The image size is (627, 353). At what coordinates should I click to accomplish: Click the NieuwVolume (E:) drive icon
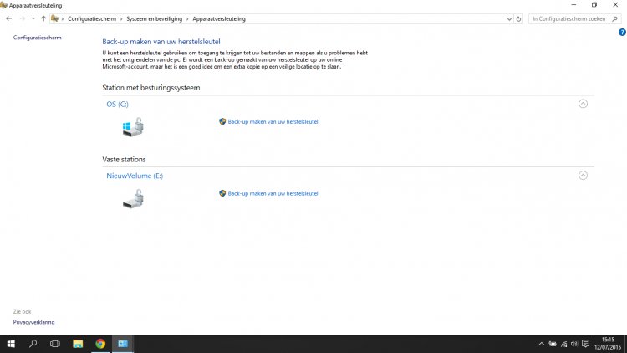click(133, 198)
